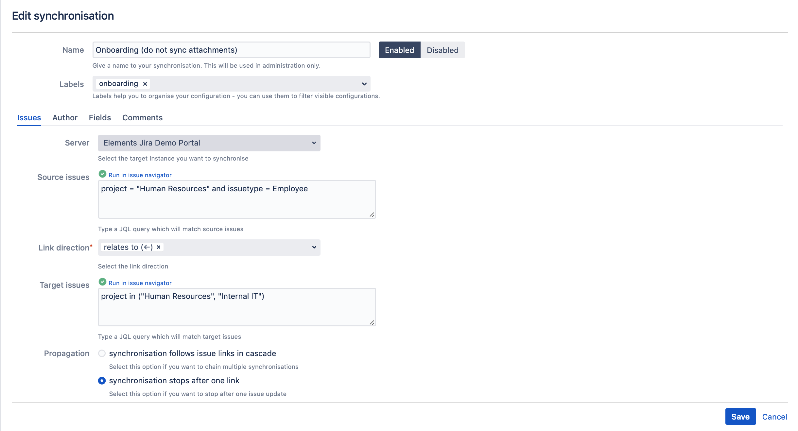Open the Server dropdown
Screen dimensions: 798x431
tap(209, 143)
